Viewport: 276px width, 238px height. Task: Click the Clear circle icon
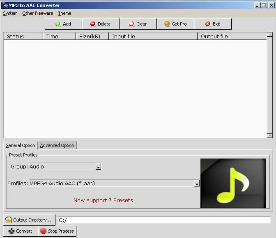(x=131, y=24)
